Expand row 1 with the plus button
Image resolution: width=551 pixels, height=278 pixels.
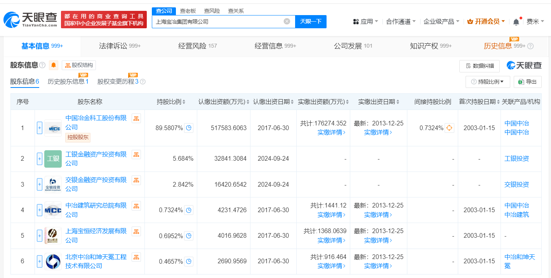pos(40,128)
